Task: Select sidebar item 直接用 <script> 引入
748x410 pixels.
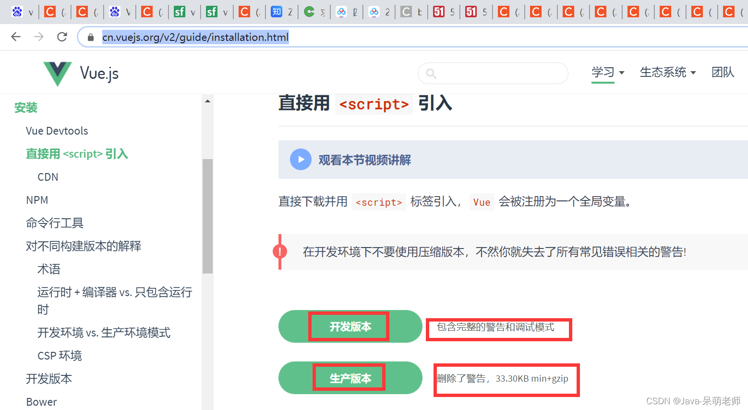Action: [77, 154]
